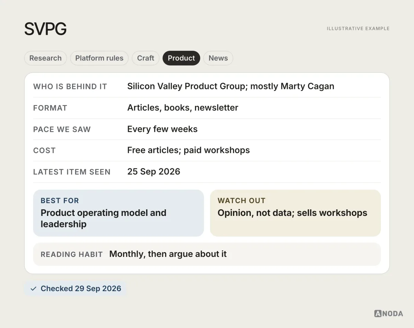
Task: Click 'Silicon Valley Product Group; mostly Marty Cagan'
Action: [231, 86]
